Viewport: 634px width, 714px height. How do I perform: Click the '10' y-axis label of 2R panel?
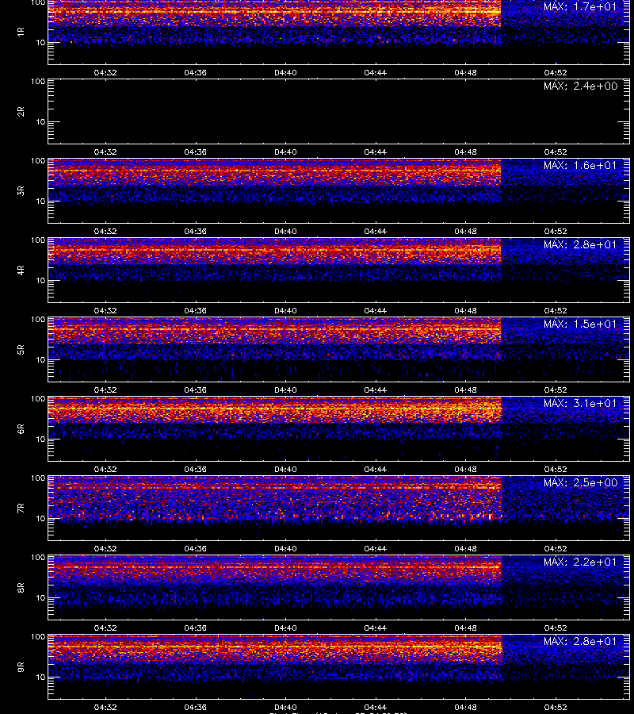tap(40, 121)
